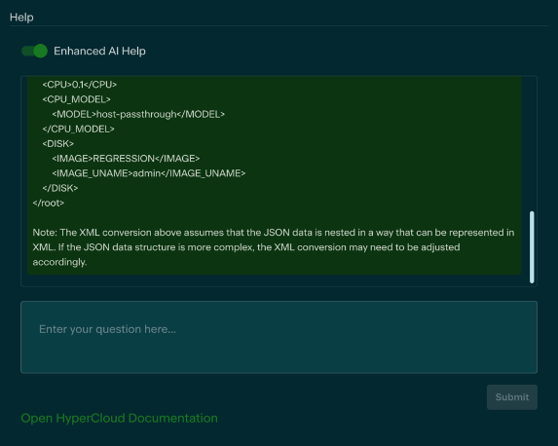Image resolution: width=558 pixels, height=446 pixels.
Task: Focus the "Enter your question here..." field
Action: 279,337
